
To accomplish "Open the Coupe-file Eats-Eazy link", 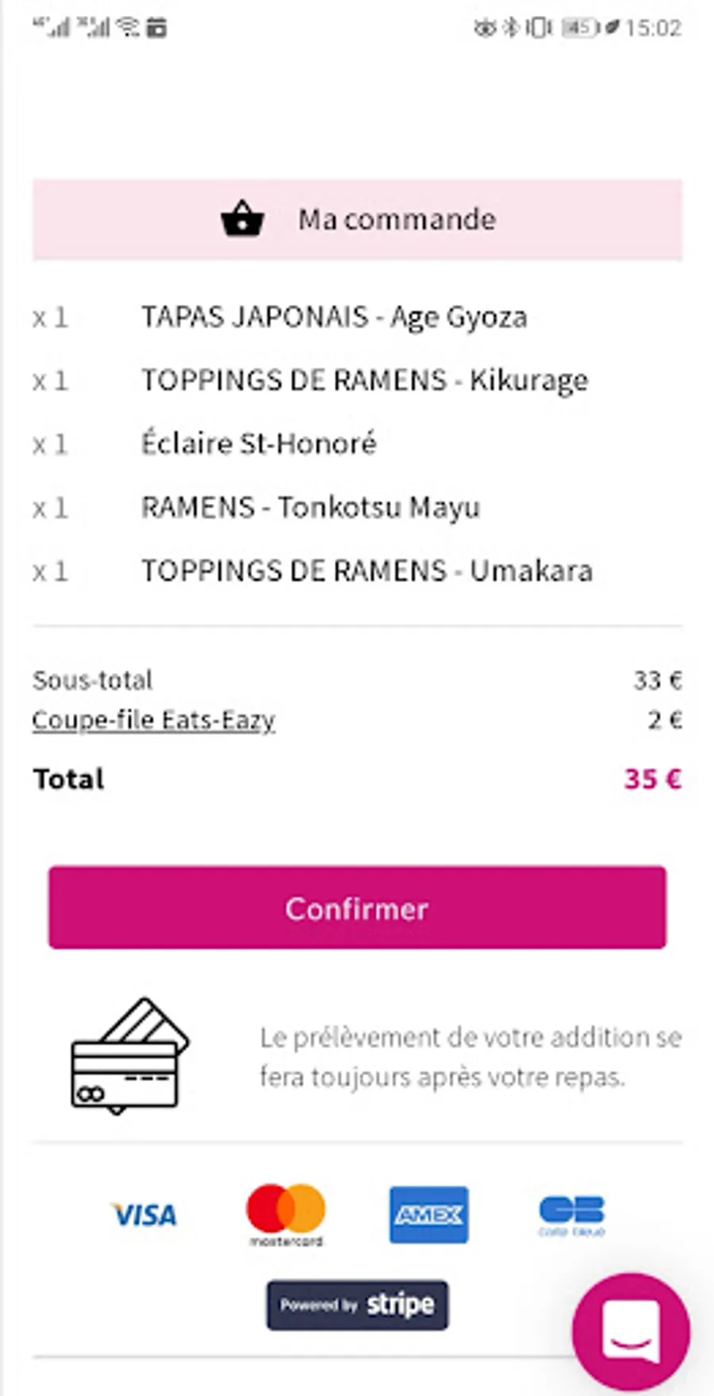I will [x=153, y=720].
